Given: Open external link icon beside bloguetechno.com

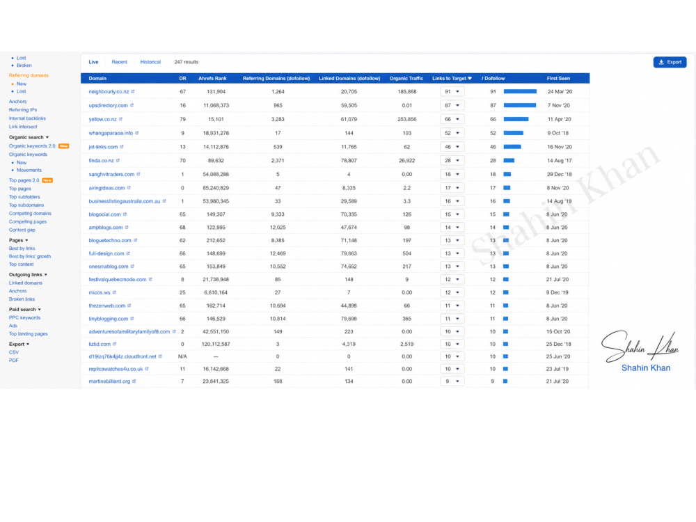Looking at the screenshot, I should click(136, 240).
